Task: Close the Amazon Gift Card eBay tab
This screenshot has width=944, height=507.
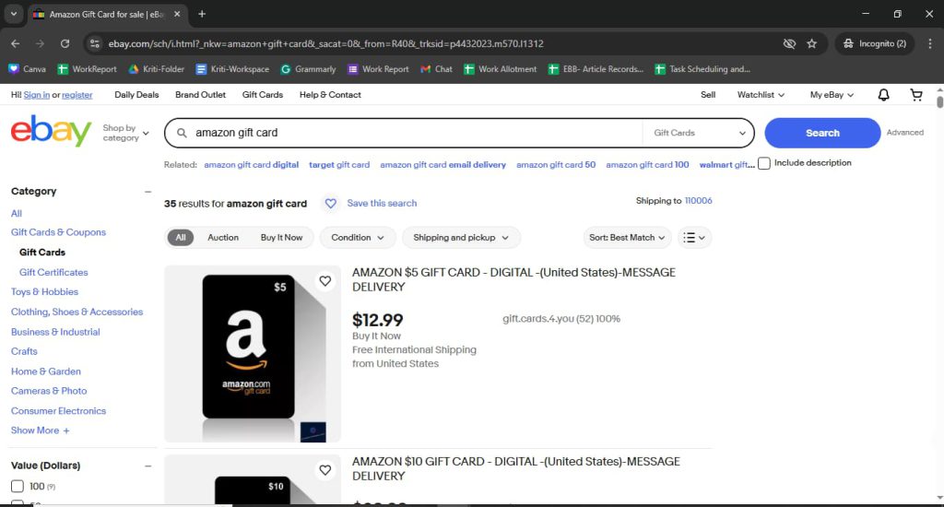Action: coord(177,14)
